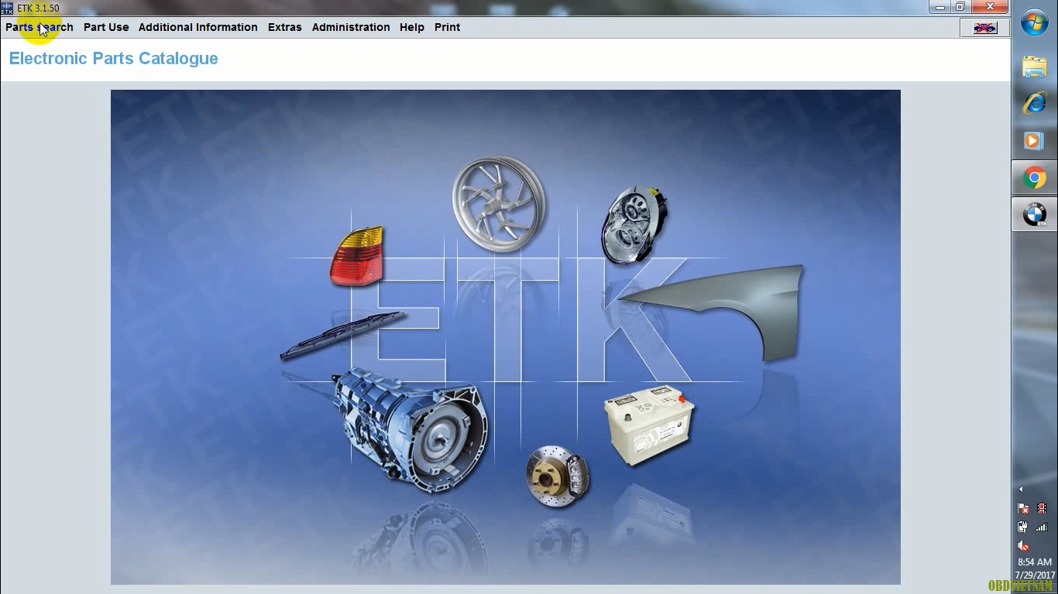
Task: Launch Internet Explorer from the taskbar
Action: coord(1035,103)
